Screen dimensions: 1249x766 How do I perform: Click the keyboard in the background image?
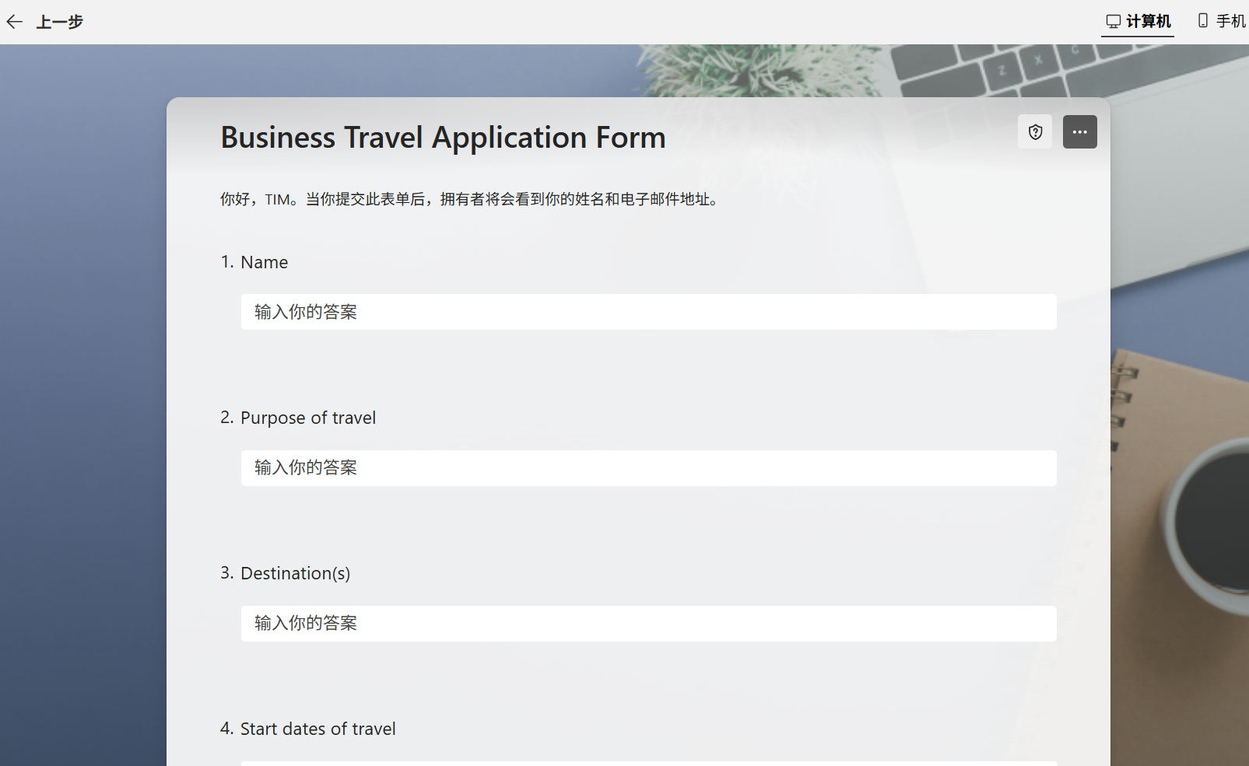pyautogui.click(x=1066, y=70)
